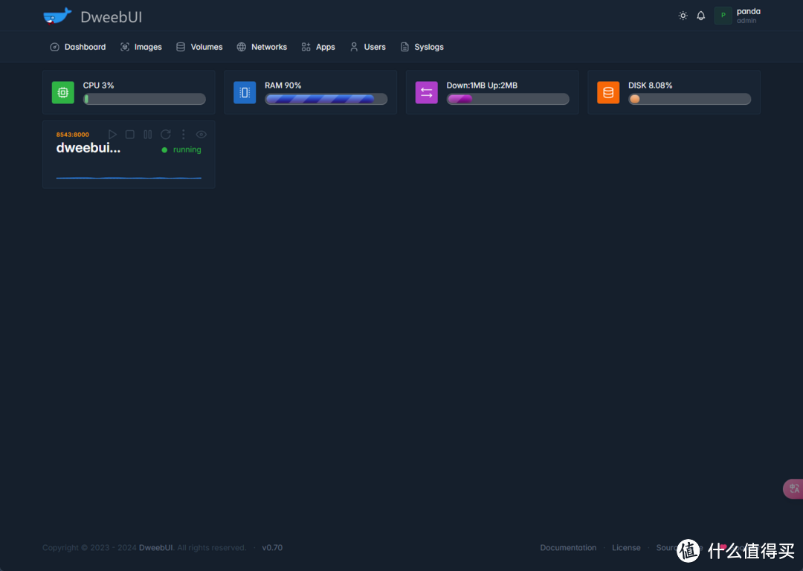Click the green CPU chip icon
Screen dimensions: 803x571
(x=63, y=92)
